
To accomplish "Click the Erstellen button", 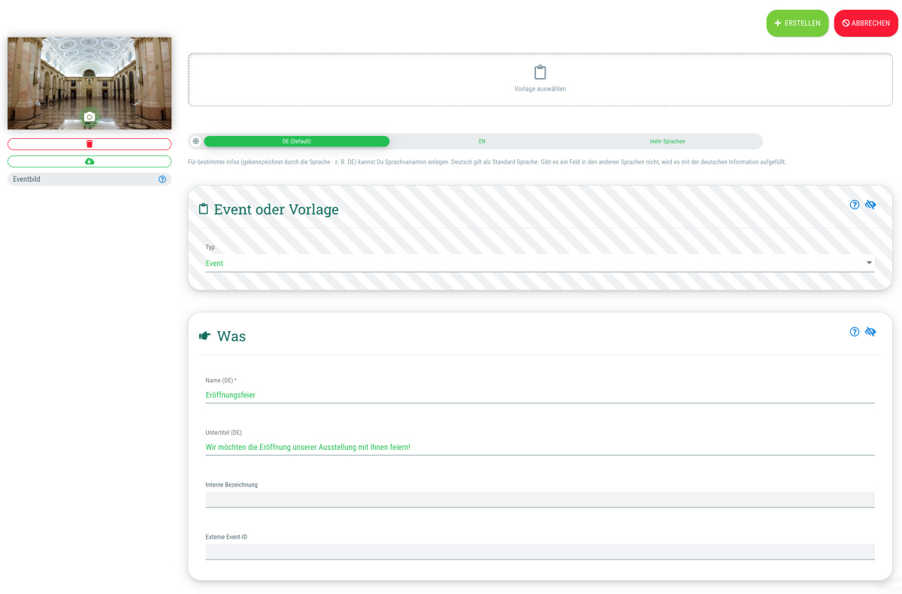I will pyautogui.click(x=797, y=23).
